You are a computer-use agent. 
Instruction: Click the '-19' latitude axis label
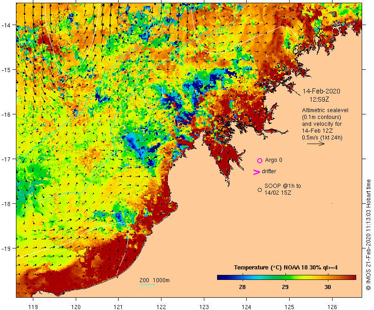[5, 248]
